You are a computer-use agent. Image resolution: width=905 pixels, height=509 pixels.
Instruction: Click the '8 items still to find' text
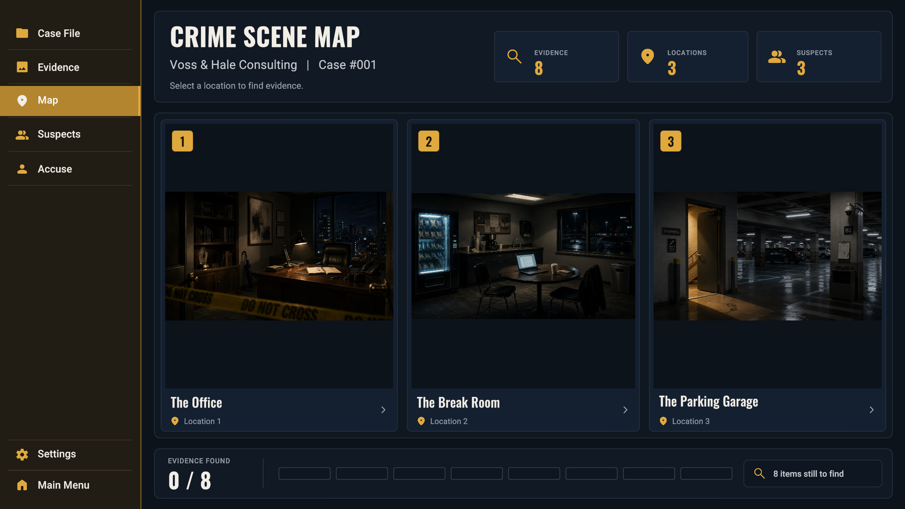(x=808, y=474)
